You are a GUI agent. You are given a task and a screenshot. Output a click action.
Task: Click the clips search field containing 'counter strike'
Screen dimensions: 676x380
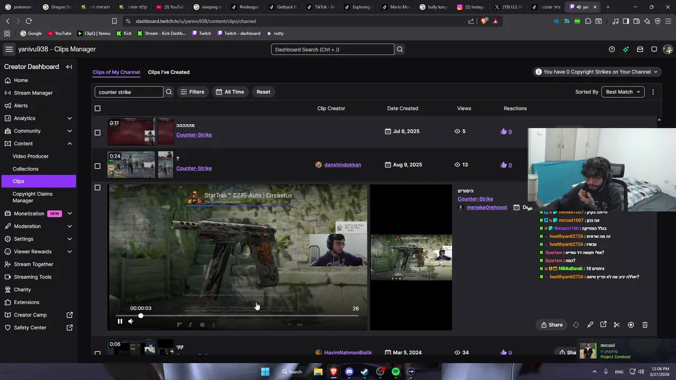(x=129, y=92)
